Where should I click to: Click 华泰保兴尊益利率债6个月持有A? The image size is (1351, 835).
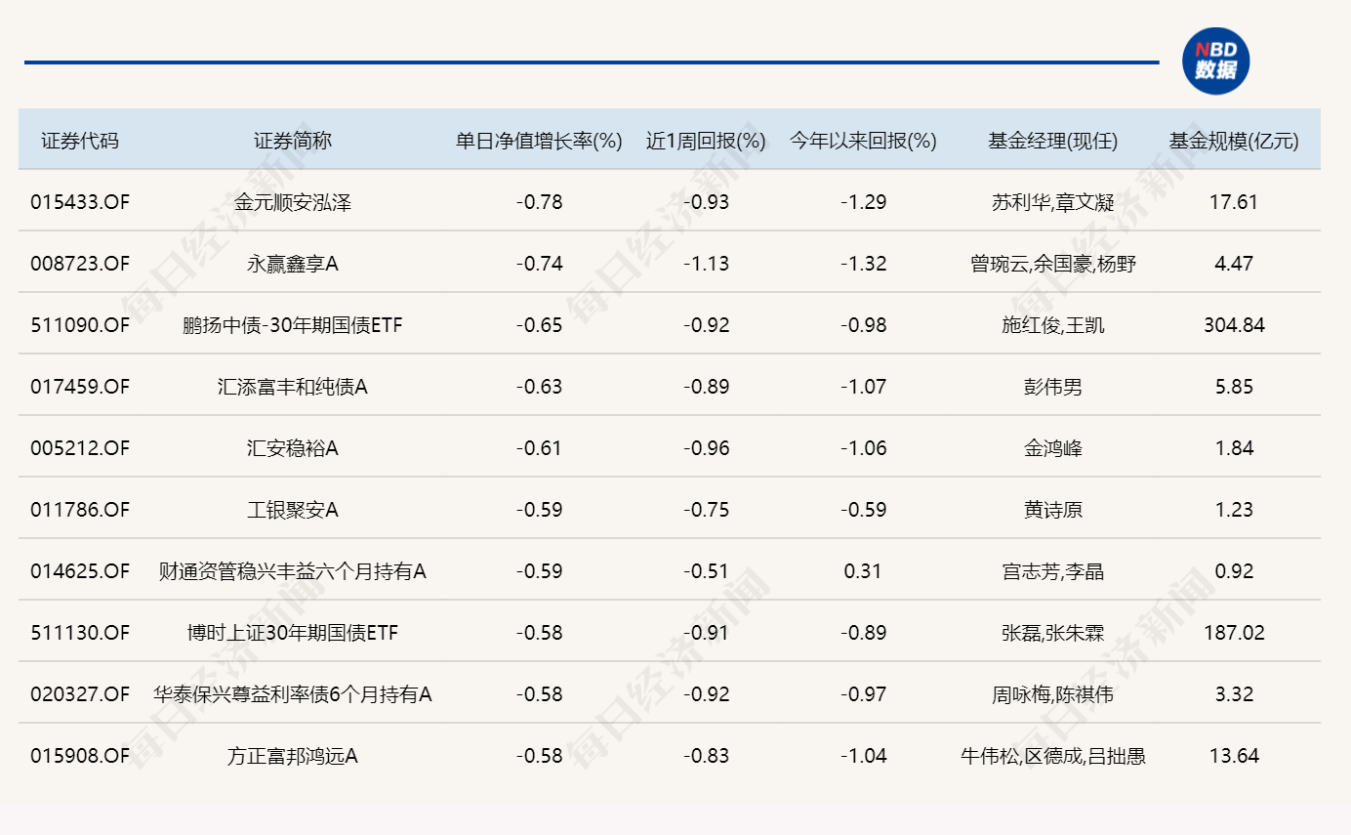point(293,694)
